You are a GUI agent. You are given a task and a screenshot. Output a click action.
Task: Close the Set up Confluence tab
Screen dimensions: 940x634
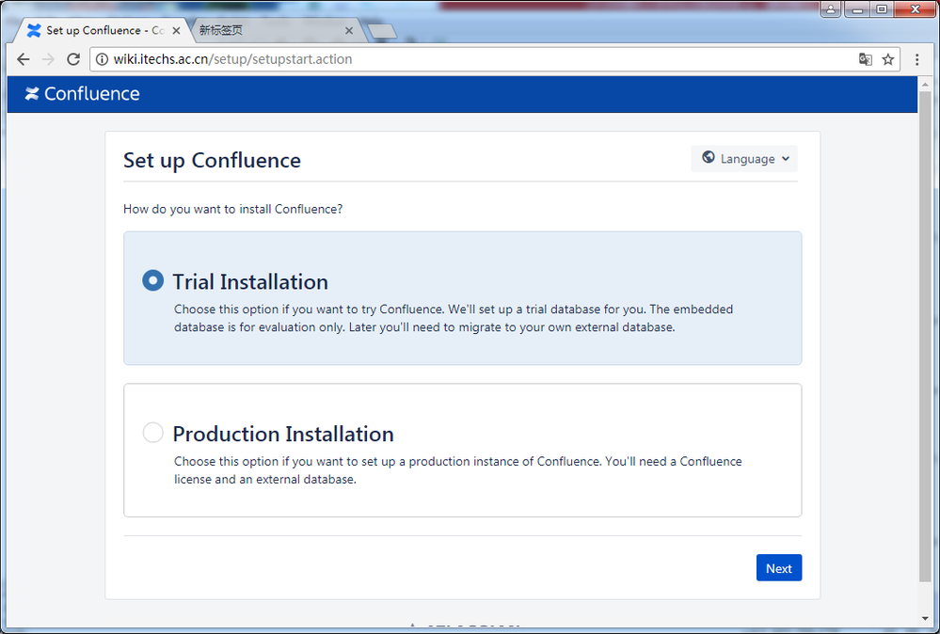click(x=176, y=30)
